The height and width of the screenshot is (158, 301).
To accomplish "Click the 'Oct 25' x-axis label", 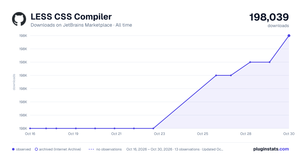I will point(203,134).
